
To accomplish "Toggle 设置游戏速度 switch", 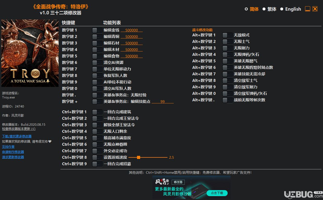I will 97,157.
